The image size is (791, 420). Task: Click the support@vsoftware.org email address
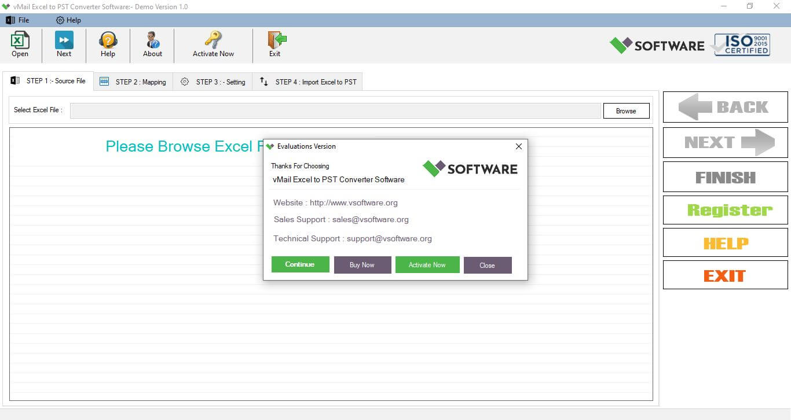[389, 238]
